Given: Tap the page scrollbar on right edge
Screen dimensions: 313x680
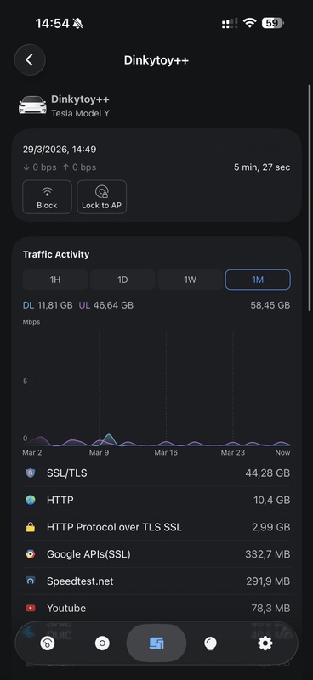Looking at the screenshot, I should [x=309, y=197].
